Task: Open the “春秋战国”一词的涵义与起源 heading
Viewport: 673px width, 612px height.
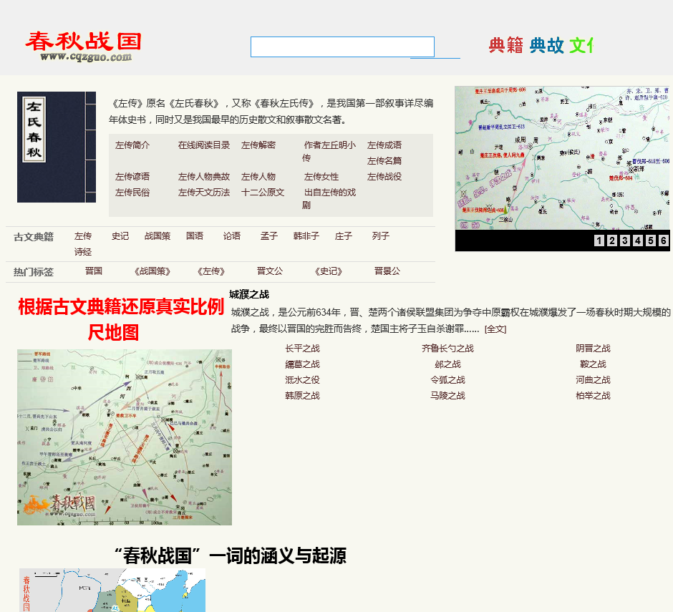Action: click(230, 555)
